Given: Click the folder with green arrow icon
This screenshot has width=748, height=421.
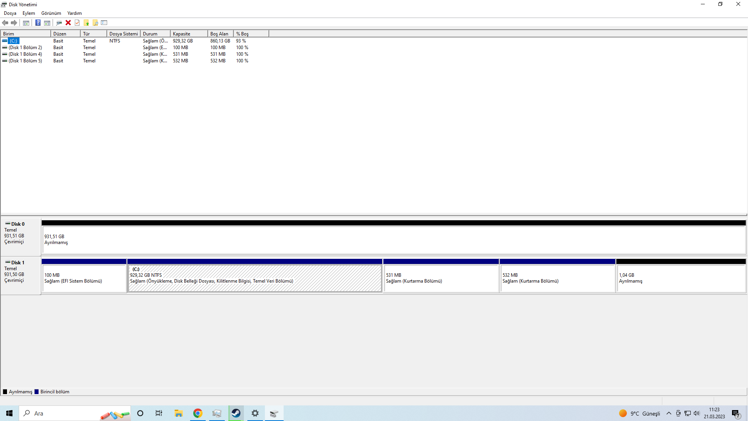Looking at the screenshot, I should tap(86, 23).
